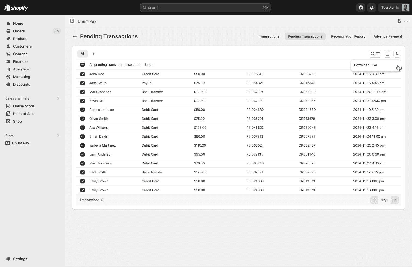Switch to the Reconciliation Report tab
412x267 pixels.
348,36
